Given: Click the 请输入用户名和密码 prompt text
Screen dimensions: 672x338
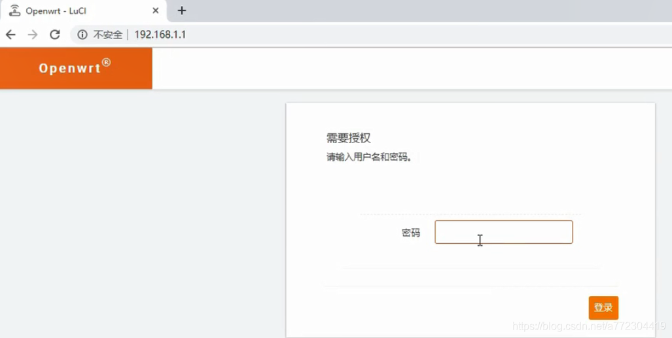Looking at the screenshot, I should point(369,158).
